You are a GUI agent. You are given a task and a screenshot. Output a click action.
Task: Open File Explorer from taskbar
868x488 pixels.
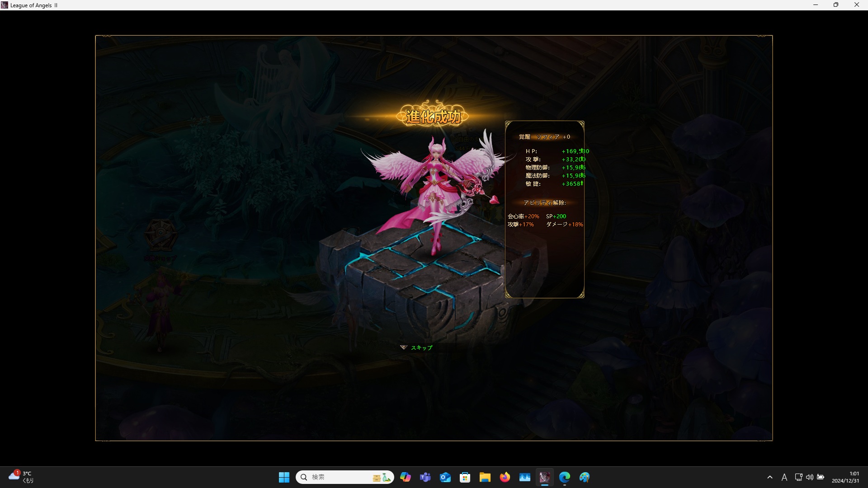coord(485,477)
